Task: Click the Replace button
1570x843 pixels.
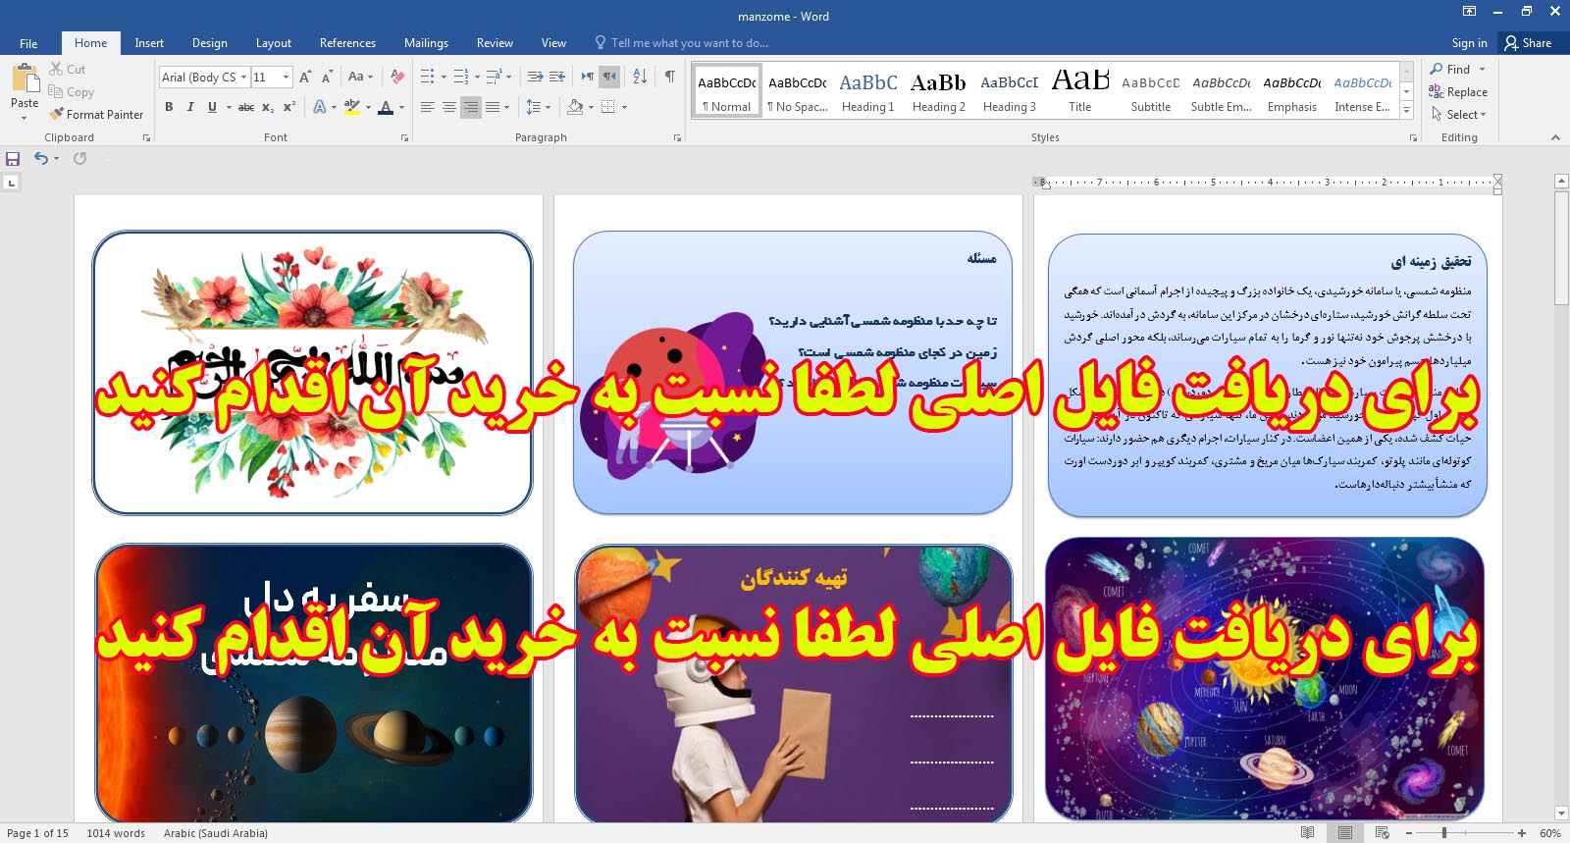Action: pyautogui.click(x=1458, y=92)
